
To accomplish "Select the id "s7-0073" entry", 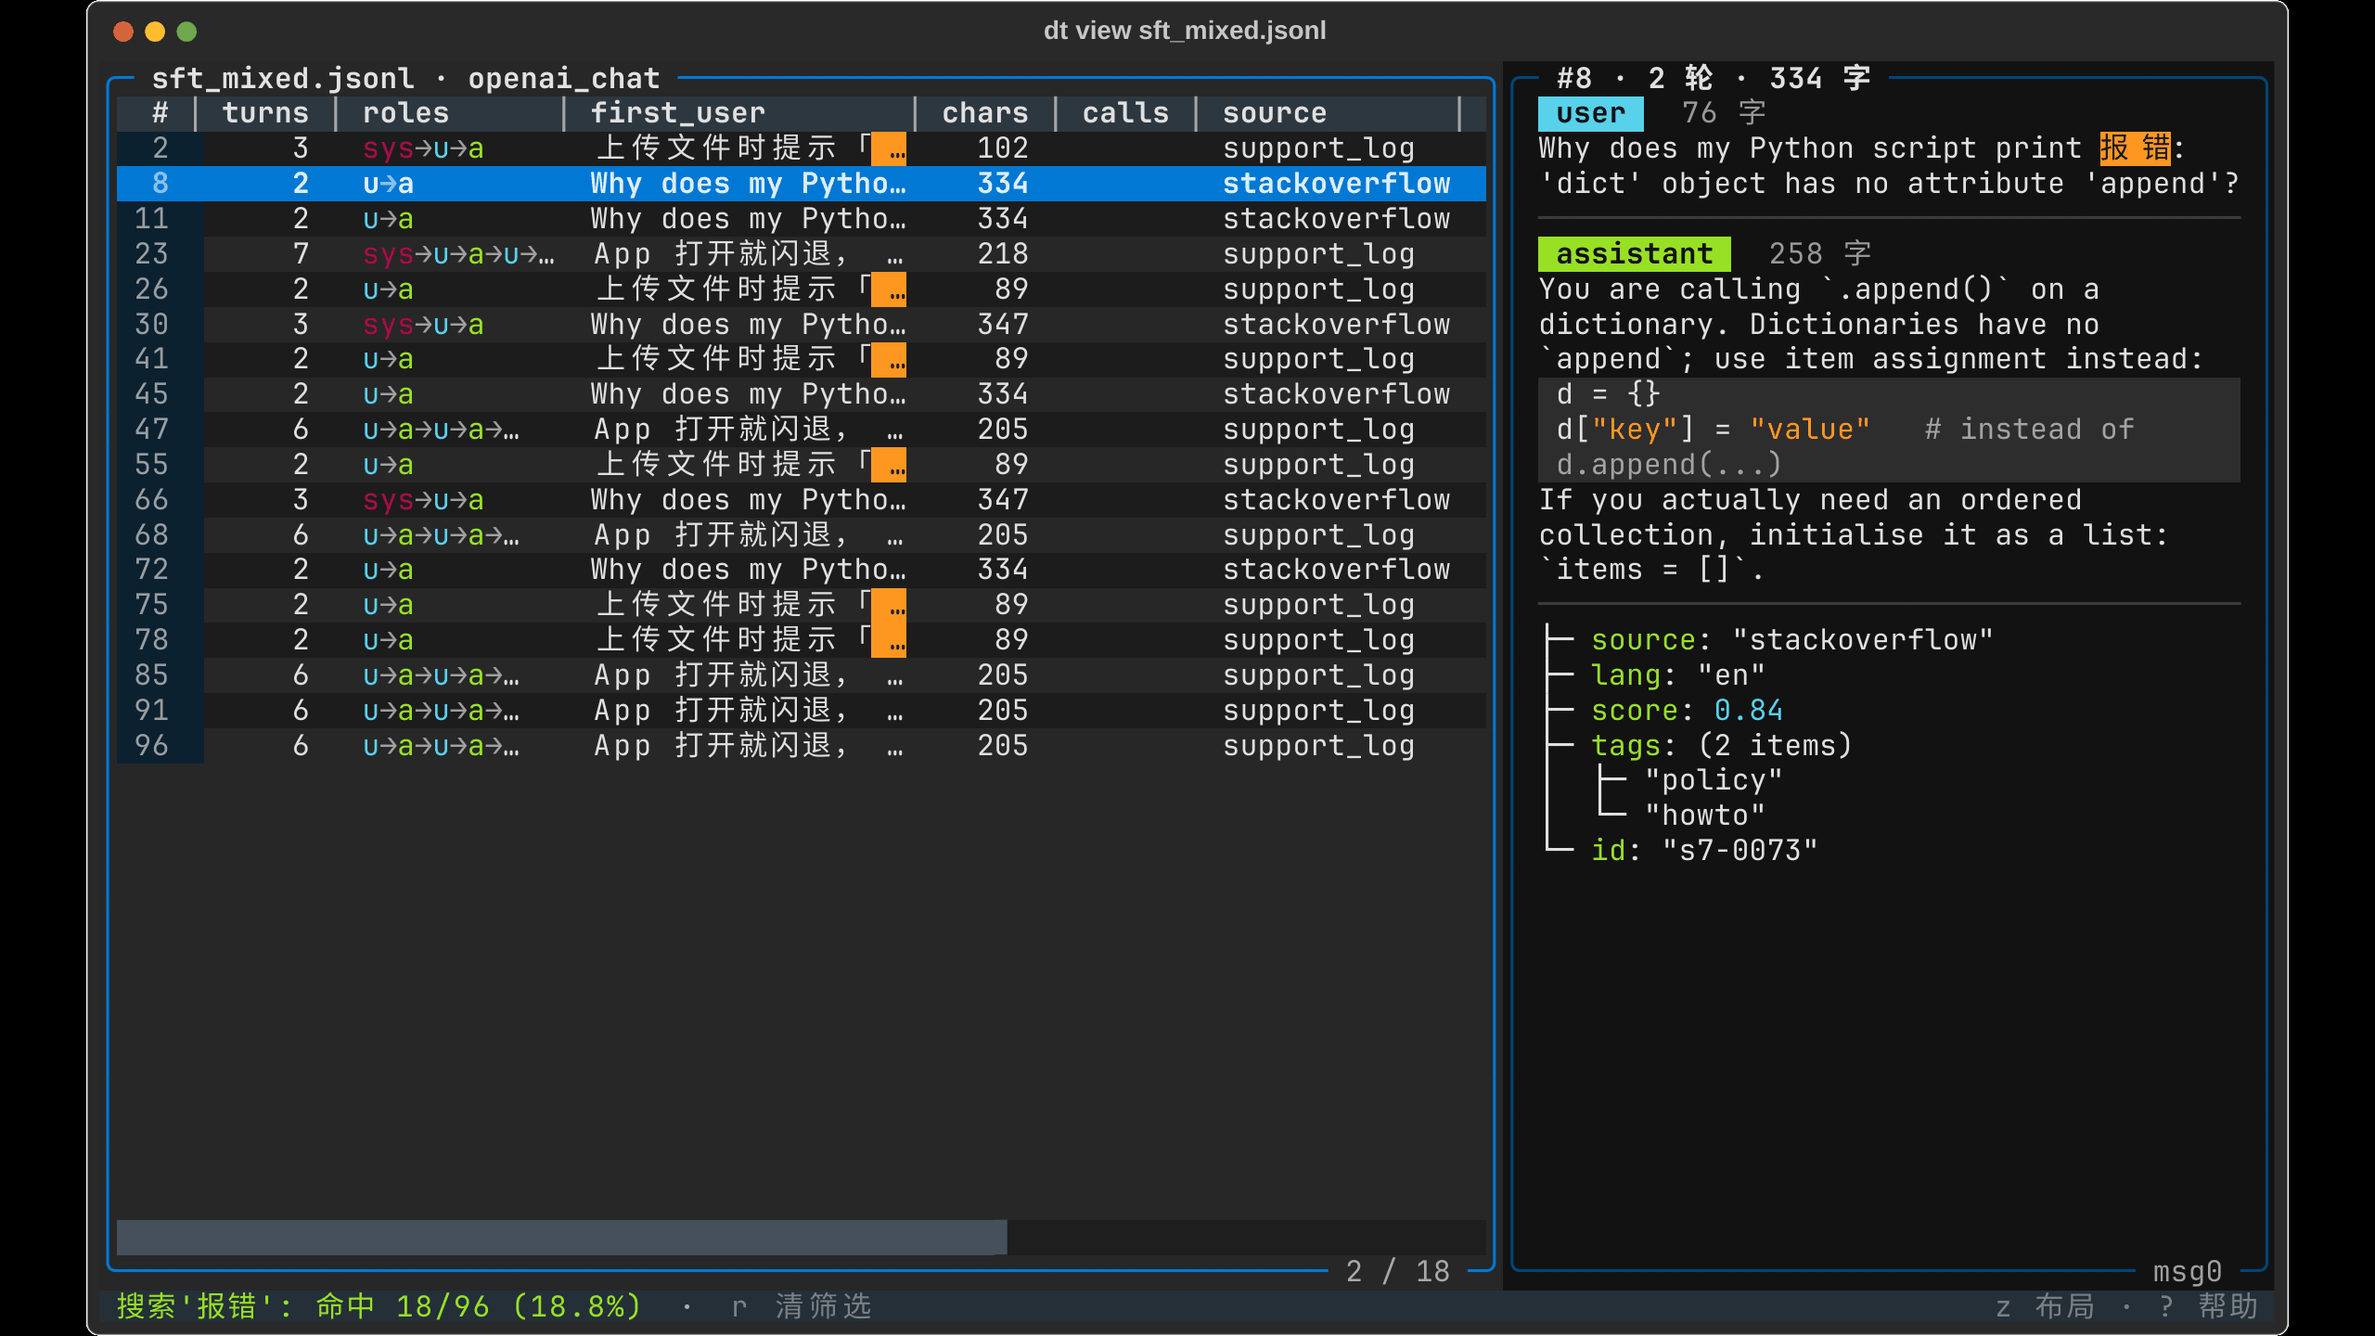I will tap(1703, 851).
